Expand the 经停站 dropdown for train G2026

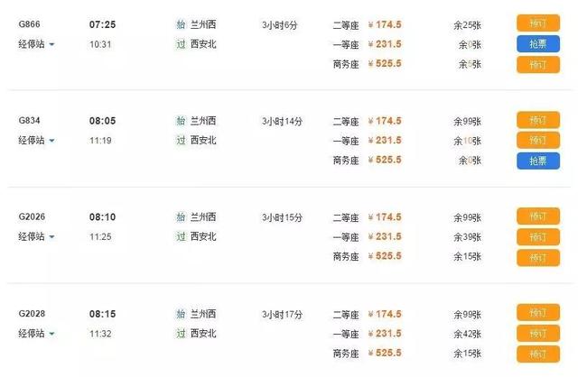pos(36,236)
